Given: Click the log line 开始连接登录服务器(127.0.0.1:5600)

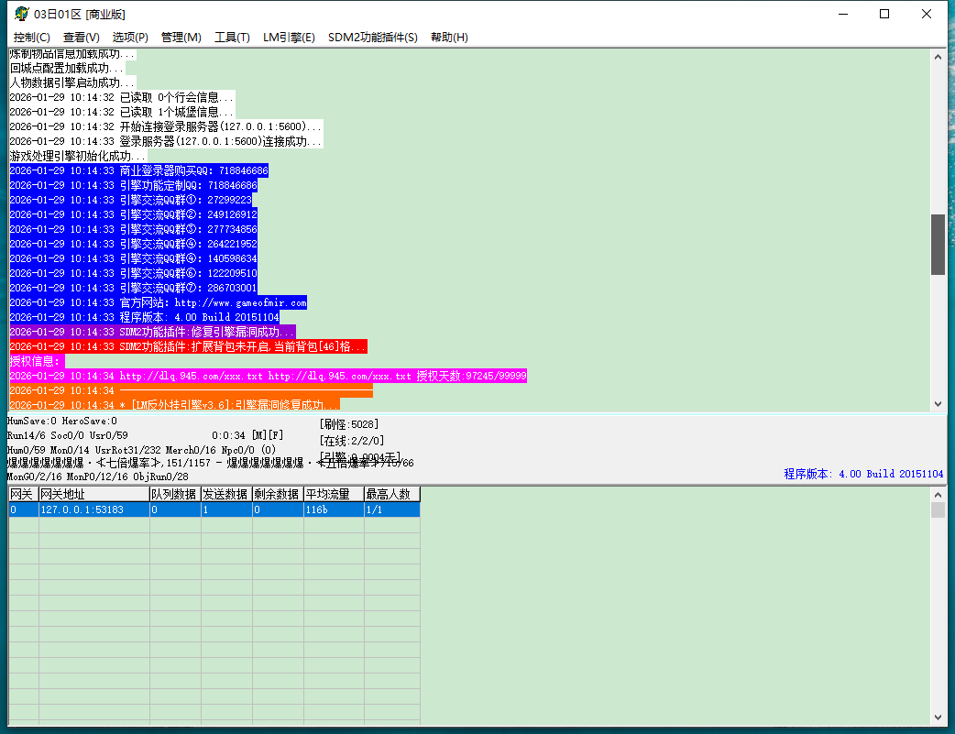Looking at the screenshot, I should click(x=166, y=126).
